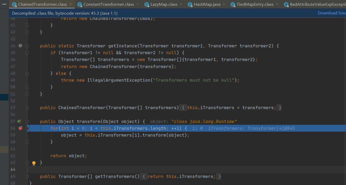This screenshot has height=185, width=346.
Task: Click the implements-method gutter icon on line 57
Action: 19,121
